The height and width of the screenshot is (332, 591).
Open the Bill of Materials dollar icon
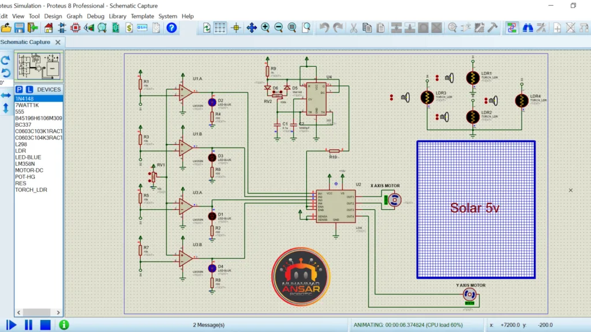click(129, 28)
